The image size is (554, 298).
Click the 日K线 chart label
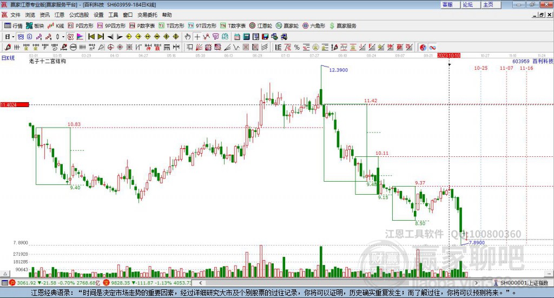tap(8, 58)
